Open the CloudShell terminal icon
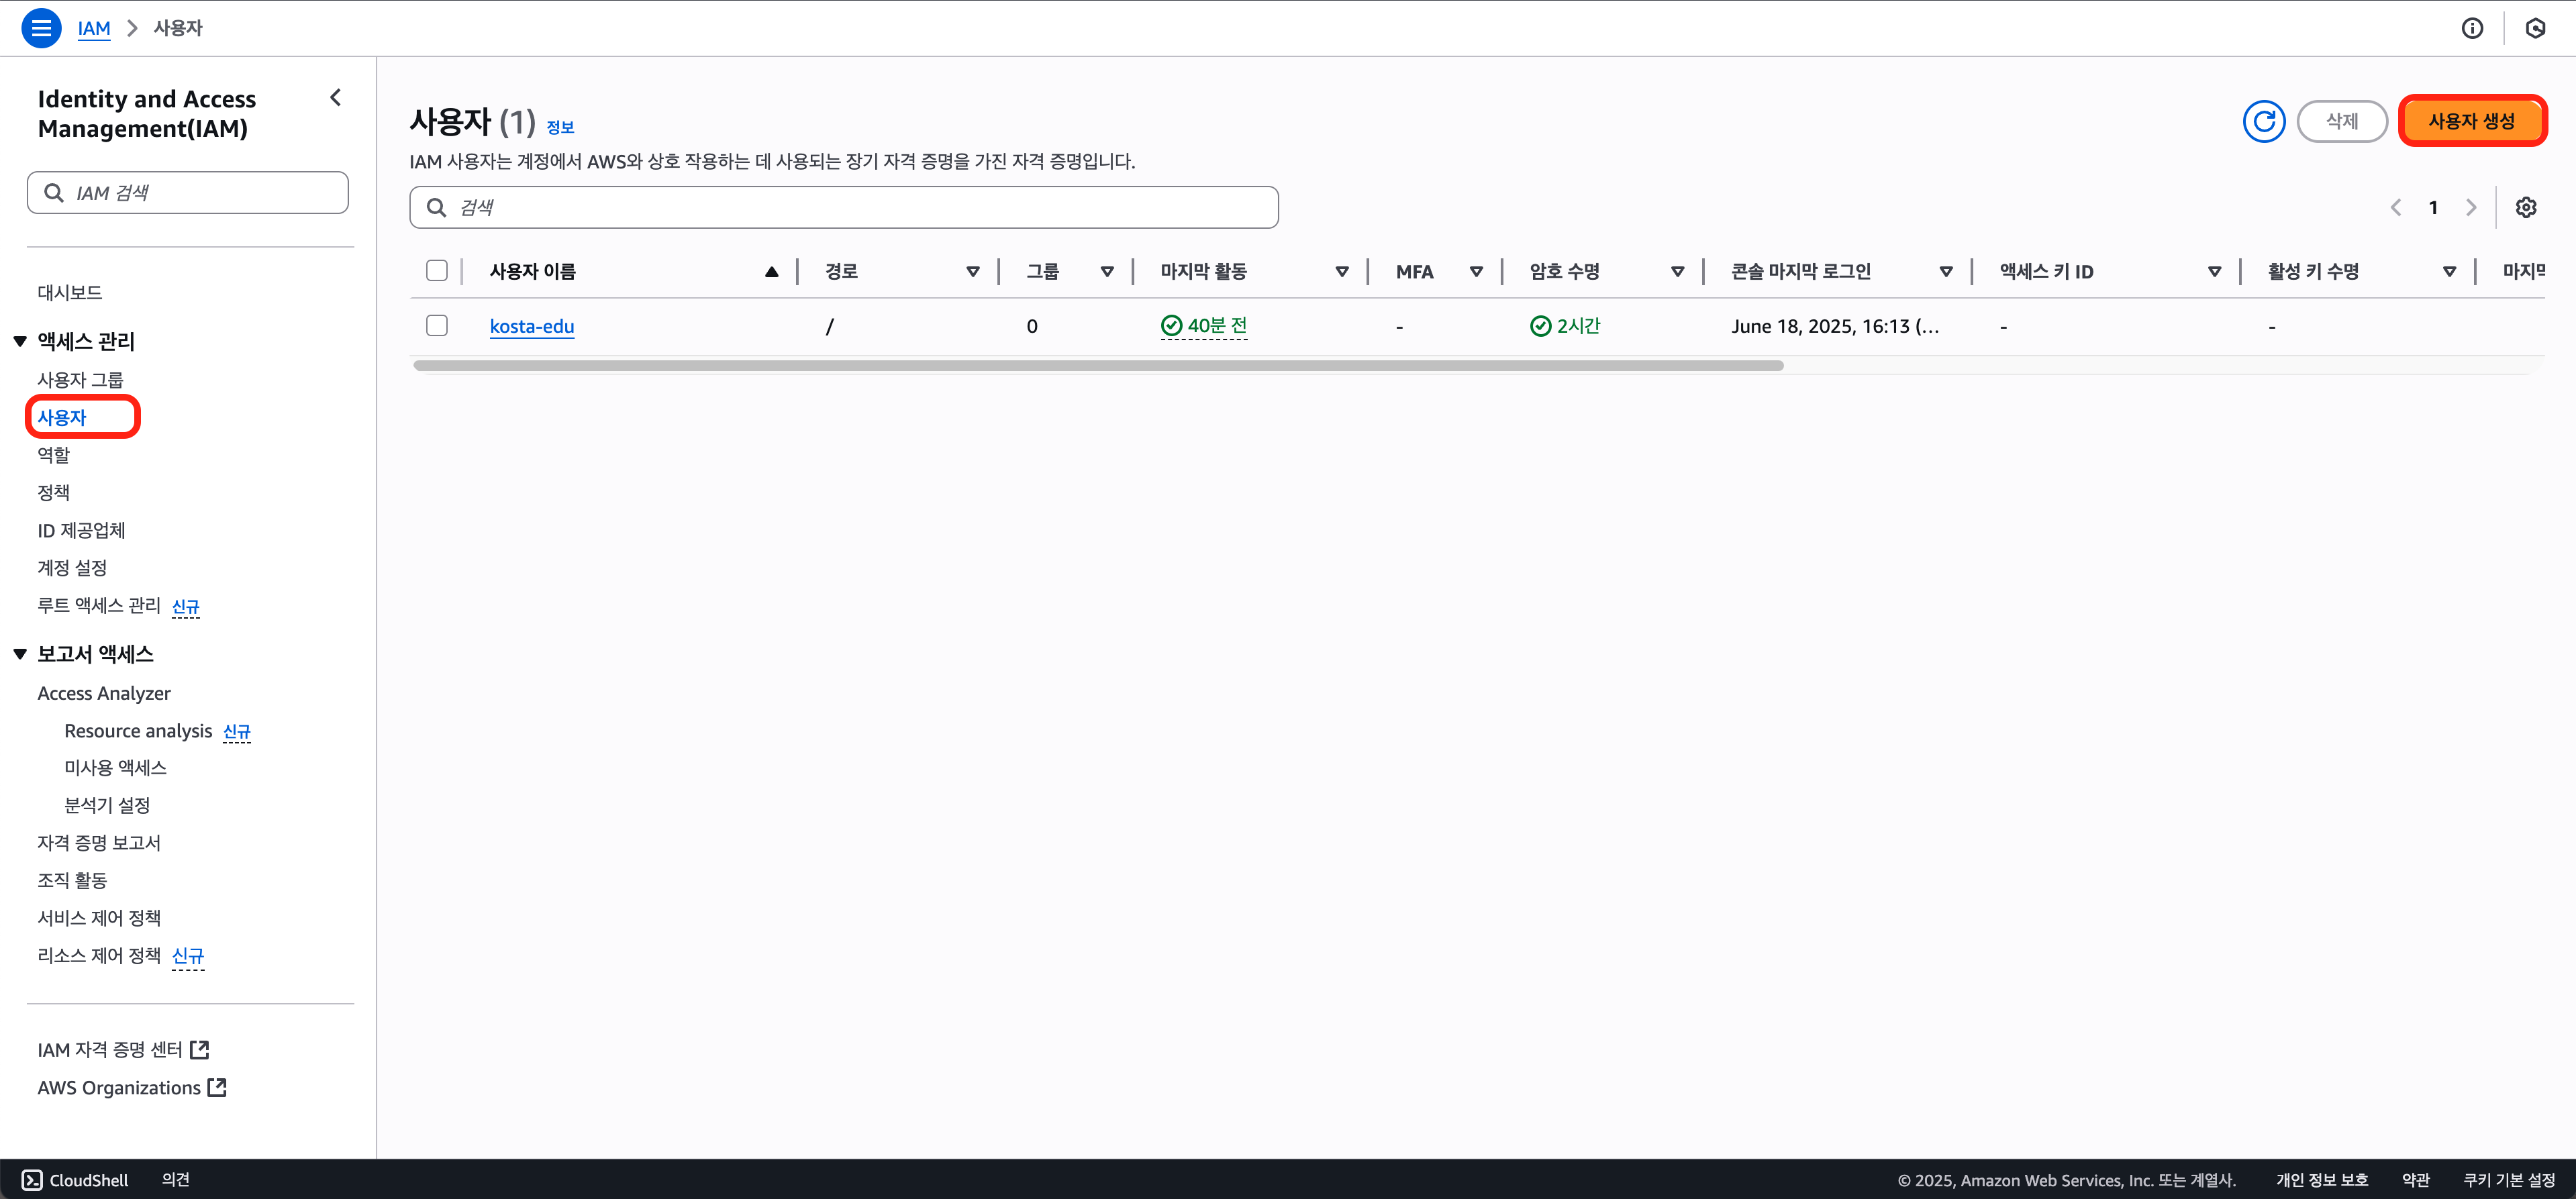The width and height of the screenshot is (2576, 1199). [x=32, y=1180]
